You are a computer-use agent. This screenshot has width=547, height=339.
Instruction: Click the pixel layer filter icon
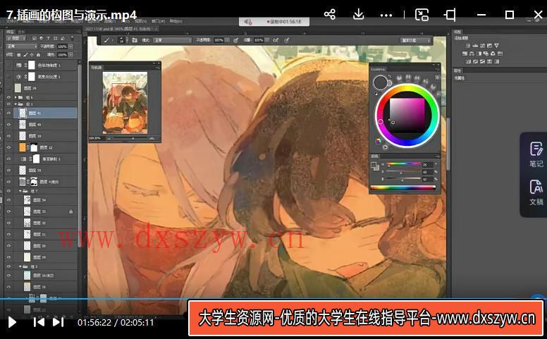(34, 38)
